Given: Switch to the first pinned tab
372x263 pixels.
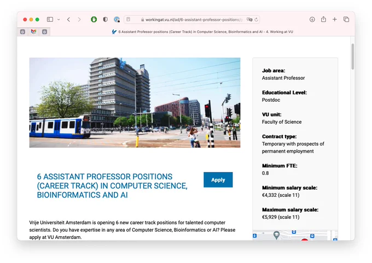Looking at the screenshot, I should click(22, 32).
